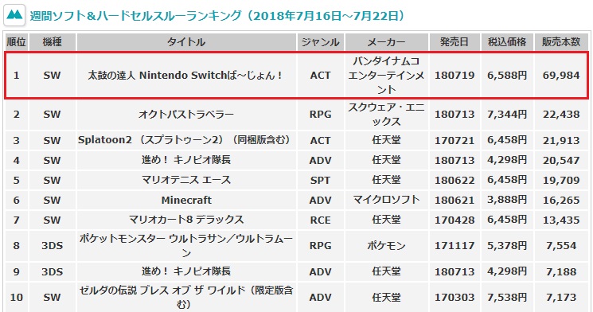This screenshot has height=312, width=593.
Task: Click the ジャンル column header
Action: coord(320,42)
